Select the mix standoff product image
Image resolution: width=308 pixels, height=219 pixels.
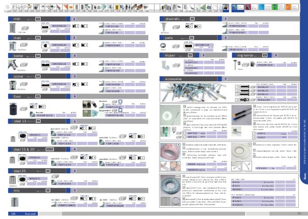point(14,202)
